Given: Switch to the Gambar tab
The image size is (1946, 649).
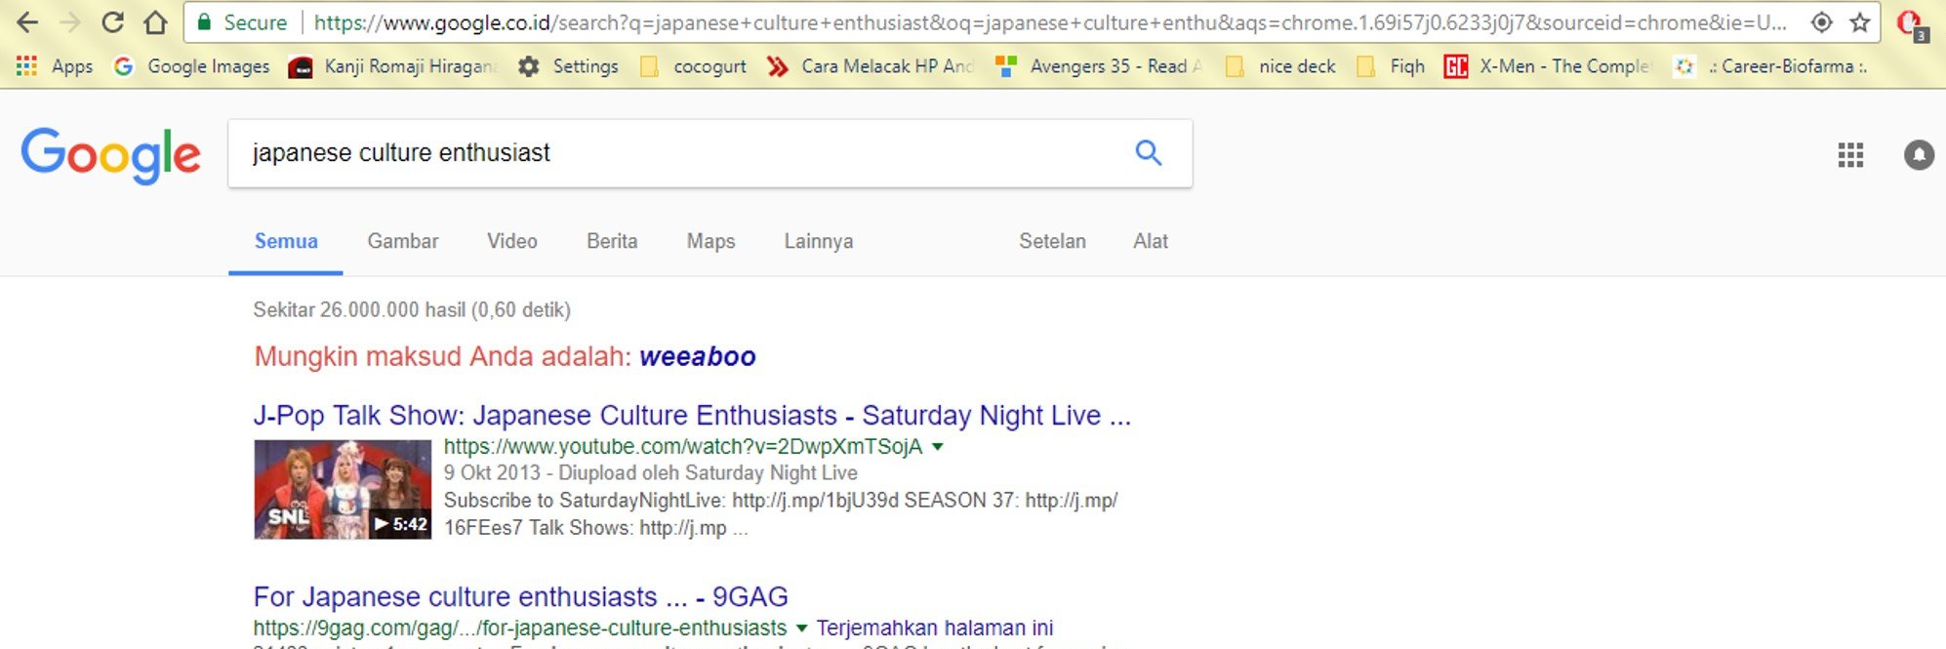Looking at the screenshot, I should pos(403,241).
